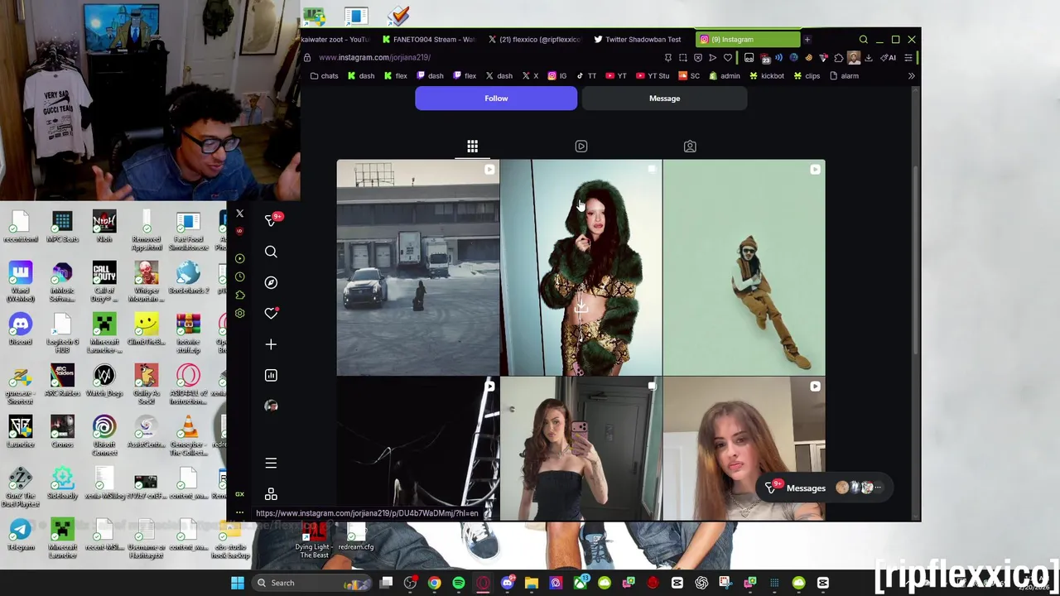Viewport: 1060px width, 596px height.
Task: Open the admin bookmark
Action: tap(724, 76)
